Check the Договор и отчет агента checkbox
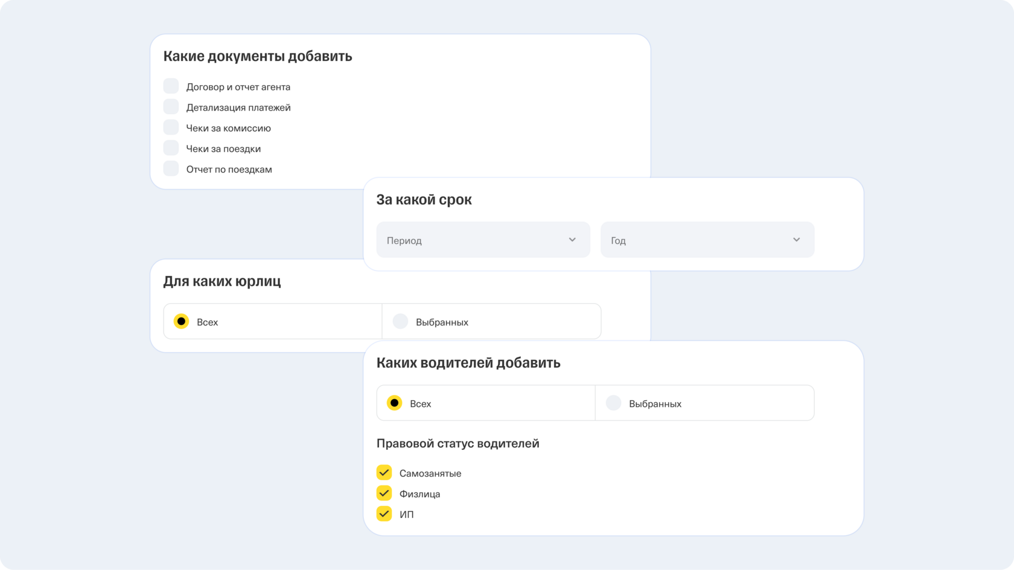 pyautogui.click(x=171, y=86)
